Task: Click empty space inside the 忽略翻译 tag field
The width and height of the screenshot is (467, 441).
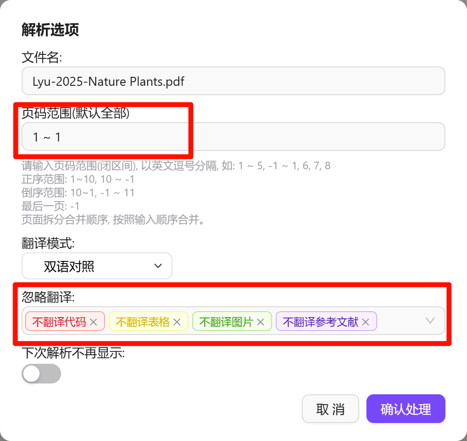Action: click(x=402, y=322)
